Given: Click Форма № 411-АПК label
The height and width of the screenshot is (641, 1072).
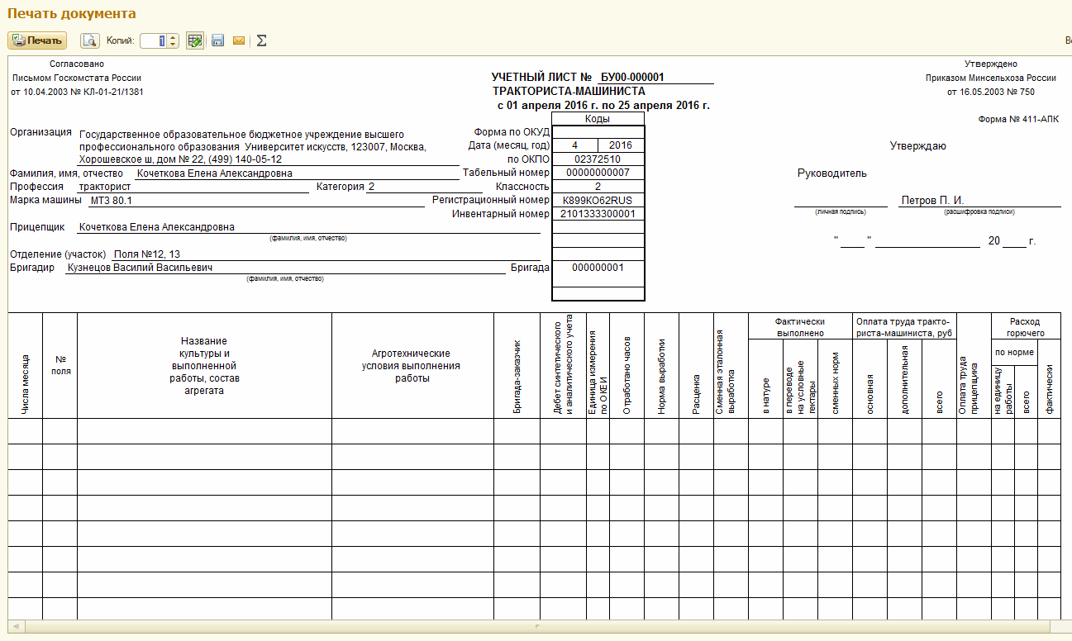Looking at the screenshot, I should pyautogui.click(x=1017, y=119).
